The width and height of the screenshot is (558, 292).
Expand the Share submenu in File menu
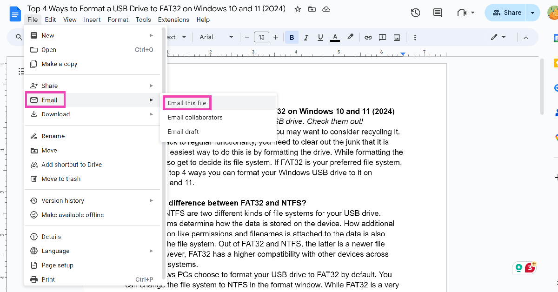[92, 86]
